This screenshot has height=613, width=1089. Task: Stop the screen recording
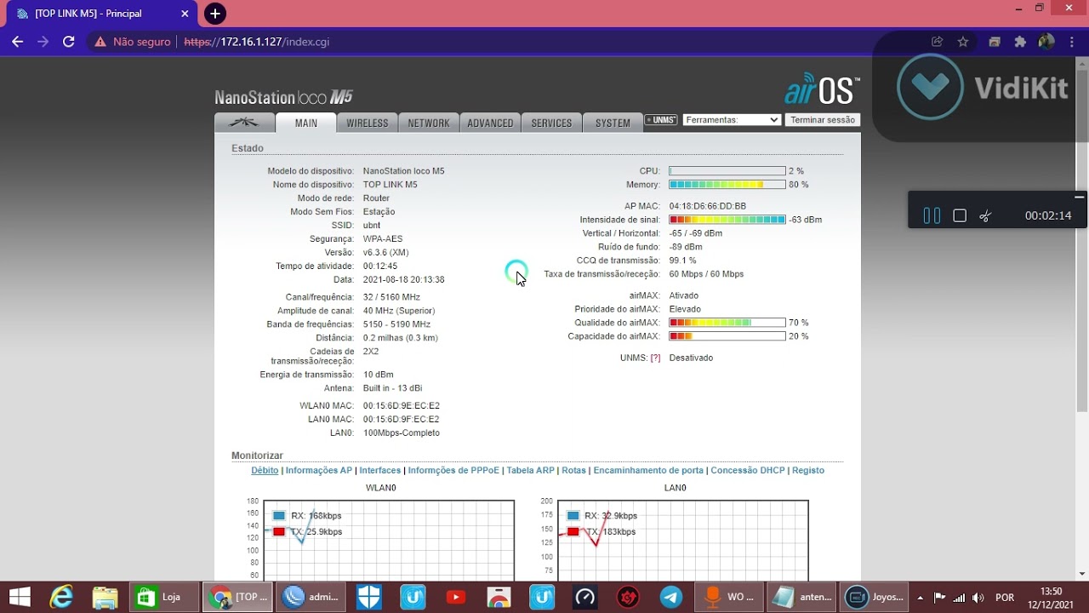[x=960, y=216]
